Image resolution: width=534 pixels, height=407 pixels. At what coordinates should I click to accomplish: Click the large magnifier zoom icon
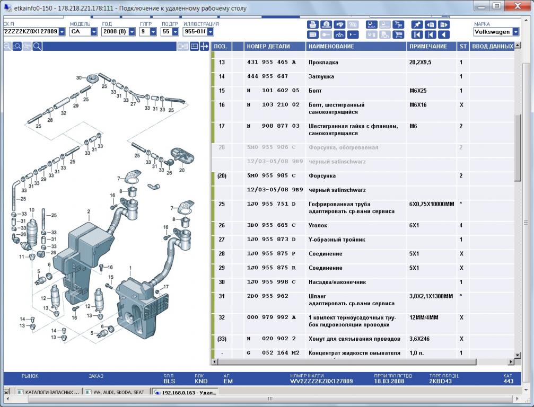pyautogui.click(x=38, y=46)
